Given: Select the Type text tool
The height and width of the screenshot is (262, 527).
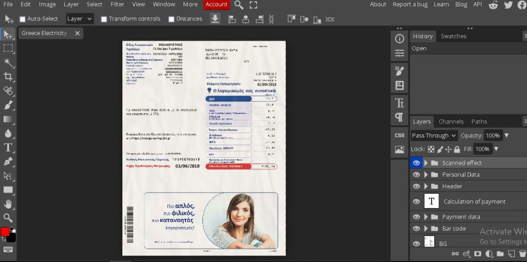Looking at the screenshot, I should tap(8, 148).
